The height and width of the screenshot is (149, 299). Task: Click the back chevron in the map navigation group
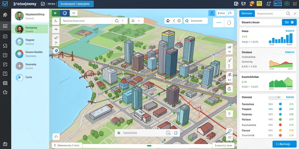pyautogui.click(x=174, y=21)
